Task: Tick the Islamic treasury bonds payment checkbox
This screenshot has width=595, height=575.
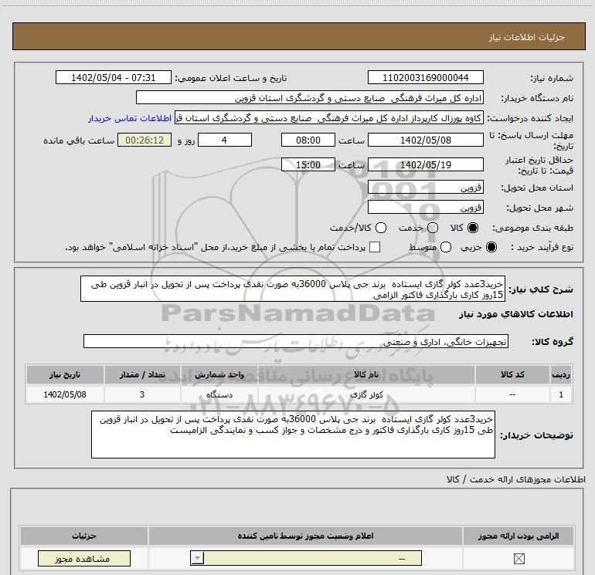Action: point(375,247)
